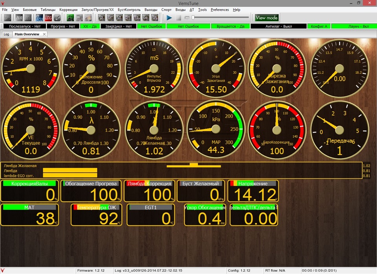Click the Послезапуск - Нет status indicator
377x274 pixels.
point(25,26)
